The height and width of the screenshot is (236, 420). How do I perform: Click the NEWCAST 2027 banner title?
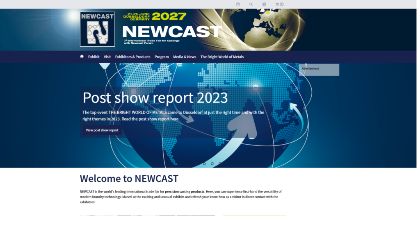coord(172,32)
